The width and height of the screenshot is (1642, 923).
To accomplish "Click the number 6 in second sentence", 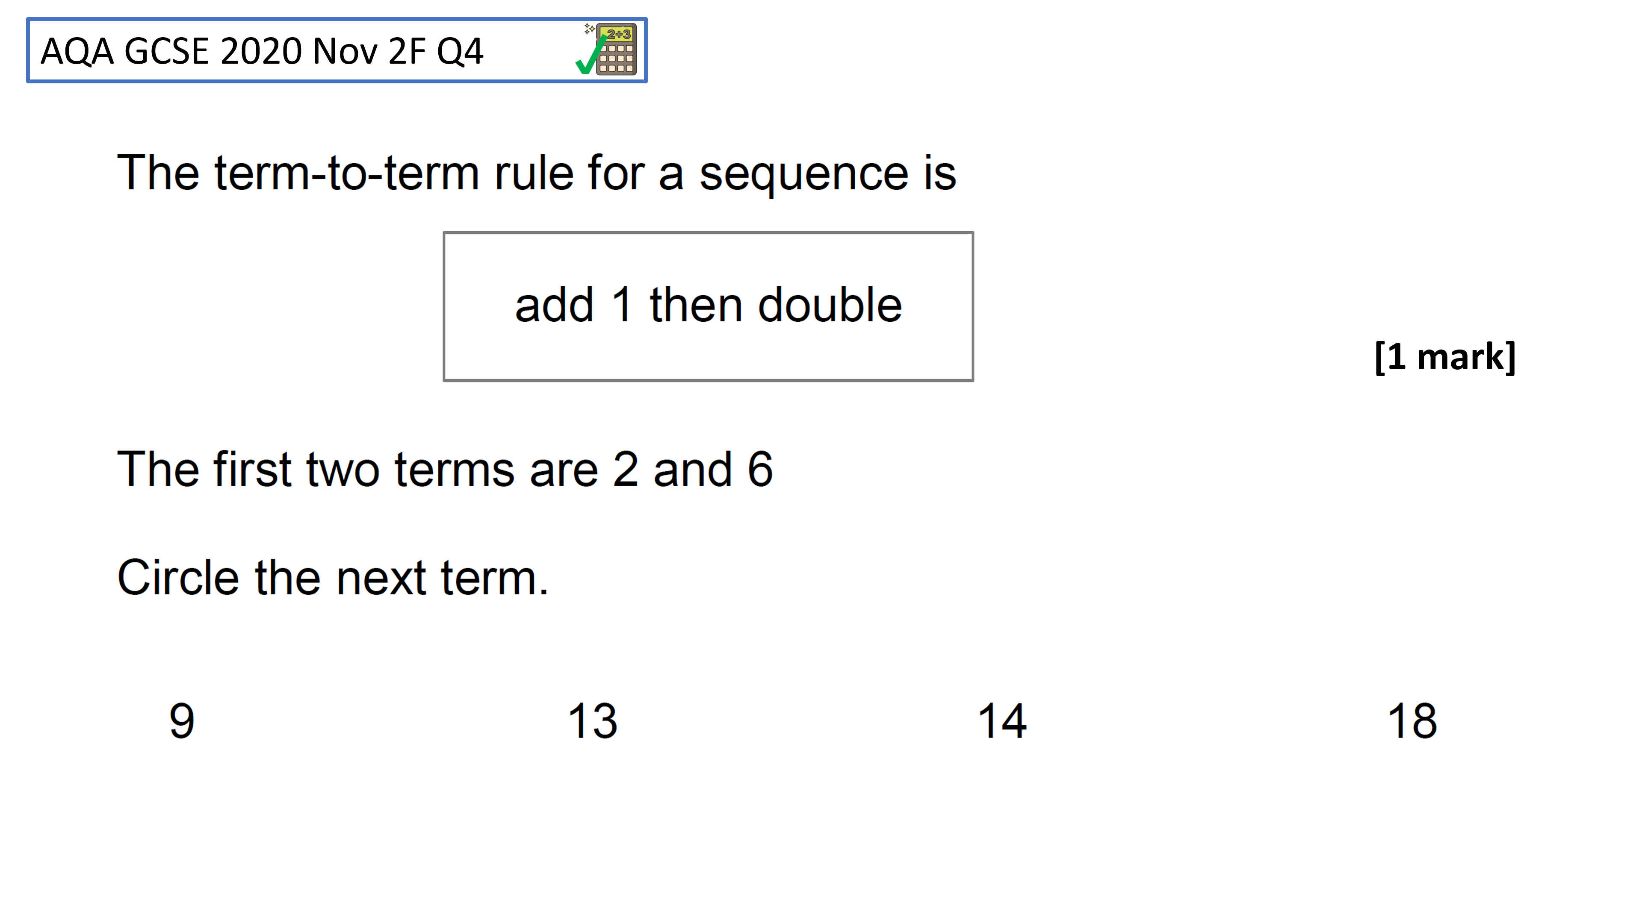I will click(x=760, y=470).
